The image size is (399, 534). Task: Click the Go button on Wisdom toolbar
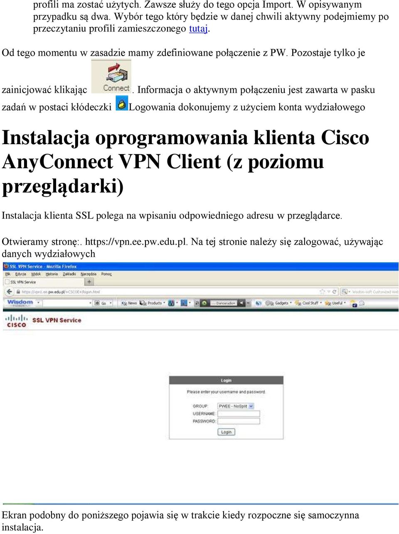click(100, 303)
